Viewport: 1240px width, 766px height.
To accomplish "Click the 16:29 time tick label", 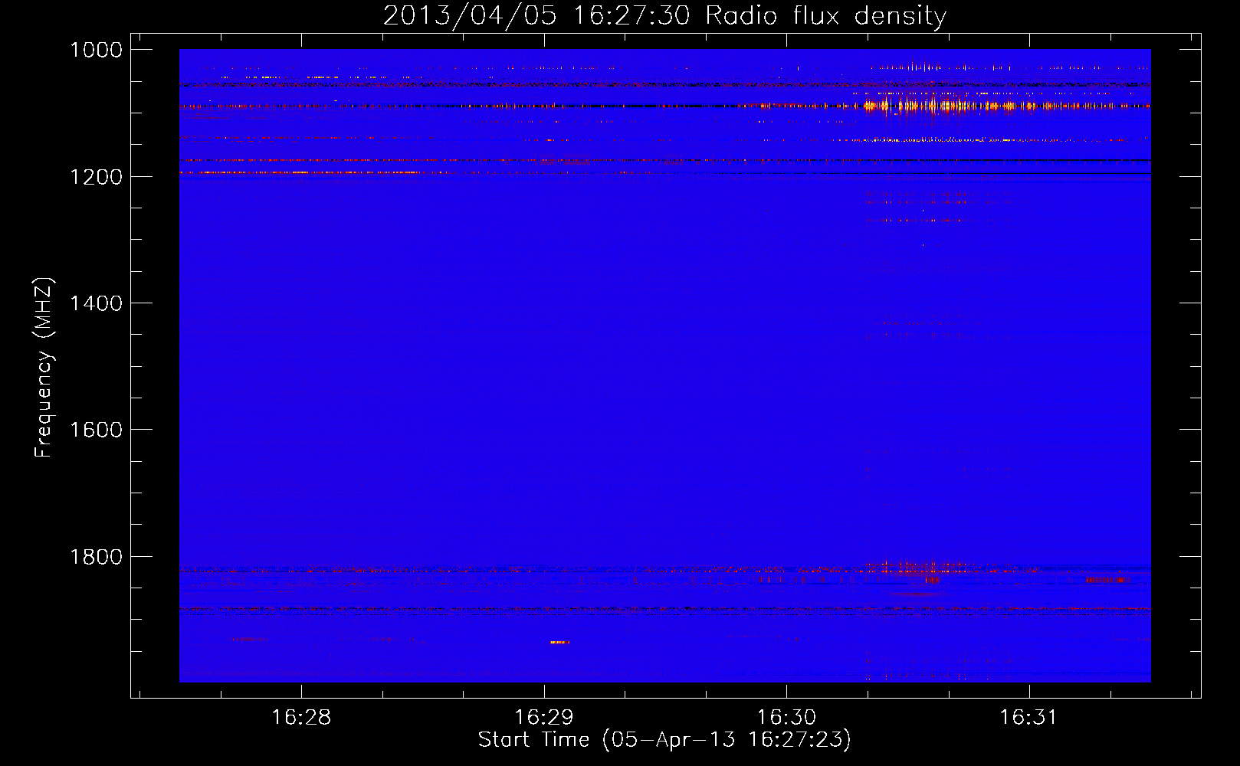I will [x=543, y=717].
